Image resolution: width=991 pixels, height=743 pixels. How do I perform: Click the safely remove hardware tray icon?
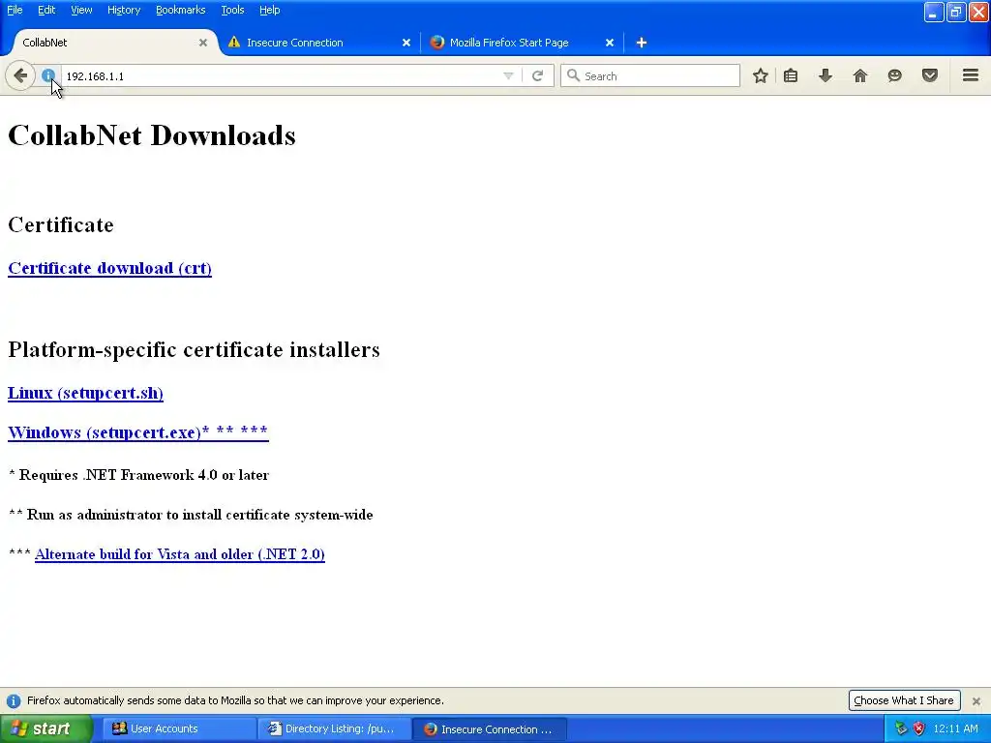(901, 728)
